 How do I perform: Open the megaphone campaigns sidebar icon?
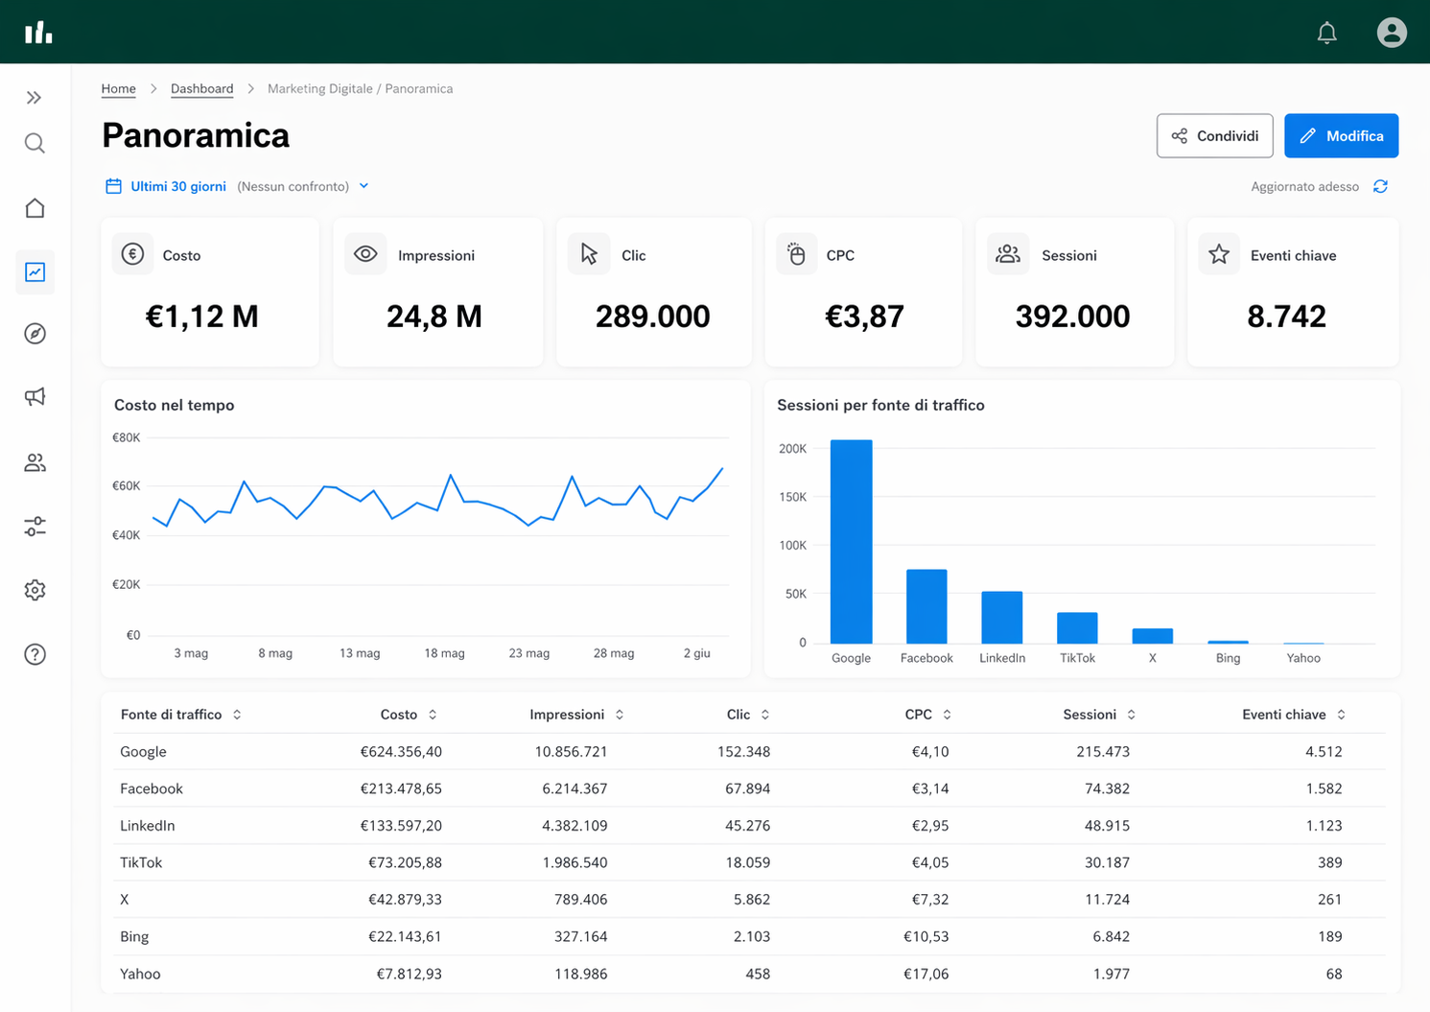[x=35, y=397]
